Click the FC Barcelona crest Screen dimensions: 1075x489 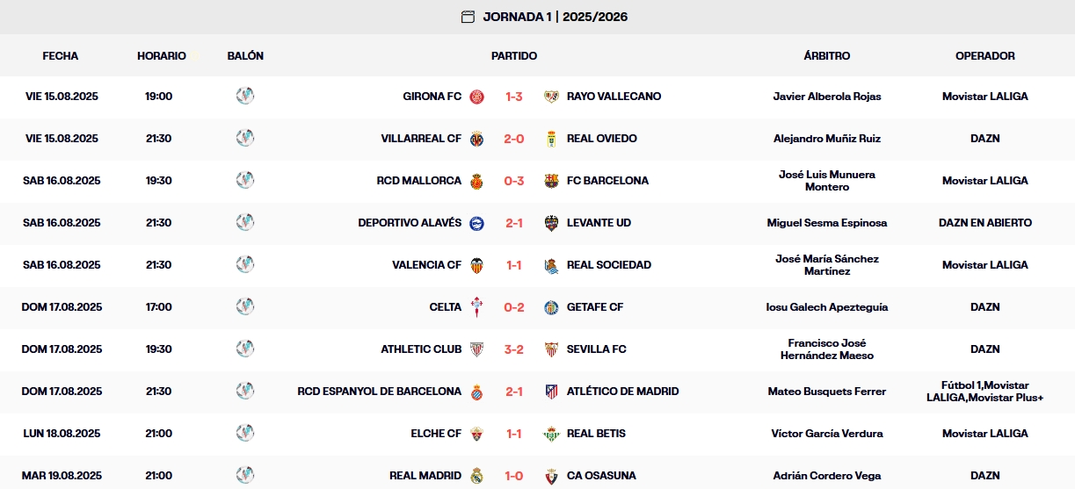click(x=551, y=181)
